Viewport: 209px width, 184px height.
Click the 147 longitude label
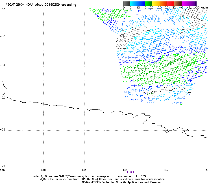(166, 170)
